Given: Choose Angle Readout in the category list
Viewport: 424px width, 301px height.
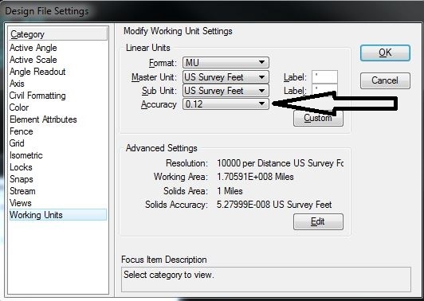Looking at the screenshot, I should pos(37,72).
